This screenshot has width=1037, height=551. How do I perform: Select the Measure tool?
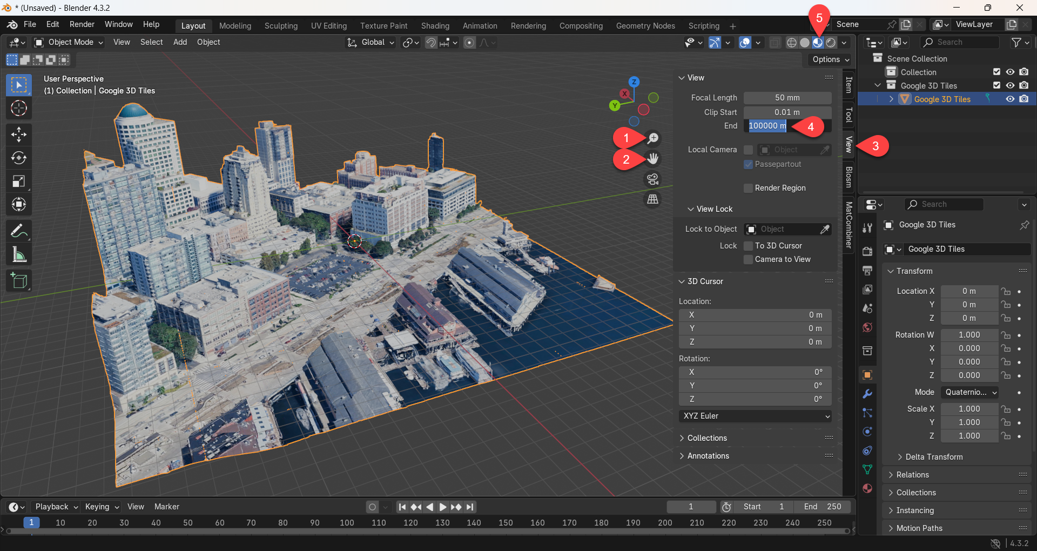pos(19,254)
